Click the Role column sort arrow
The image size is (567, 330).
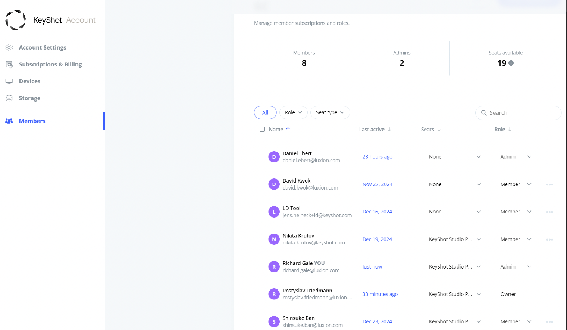(510, 129)
